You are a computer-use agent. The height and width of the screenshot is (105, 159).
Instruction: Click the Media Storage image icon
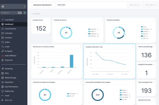pos(3,78)
